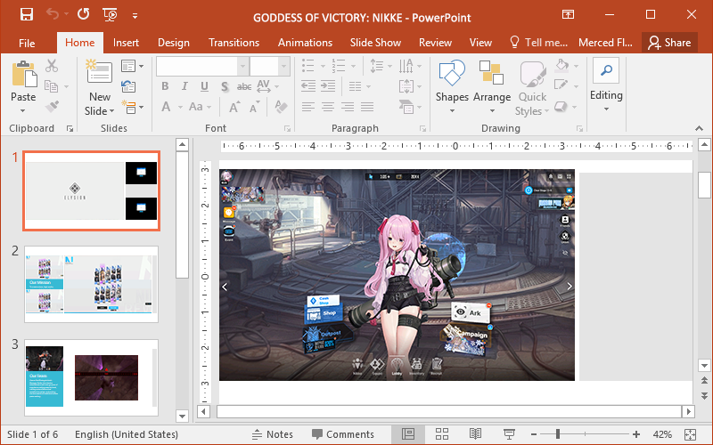This screenshot has height=445, width=713.
Task: Expand the Paste options arrow
Action: pos(23,110)
